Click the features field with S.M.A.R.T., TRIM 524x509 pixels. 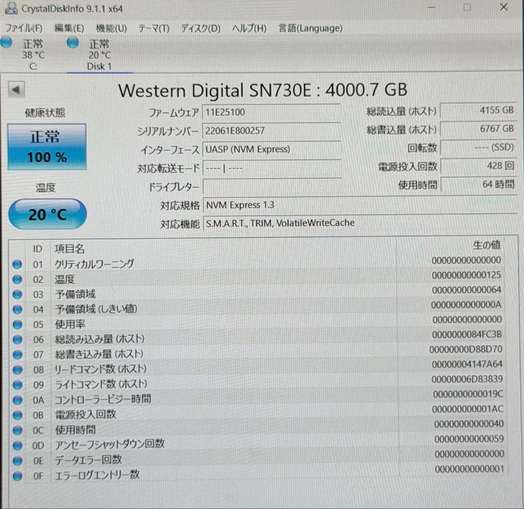tap(360, 223)
